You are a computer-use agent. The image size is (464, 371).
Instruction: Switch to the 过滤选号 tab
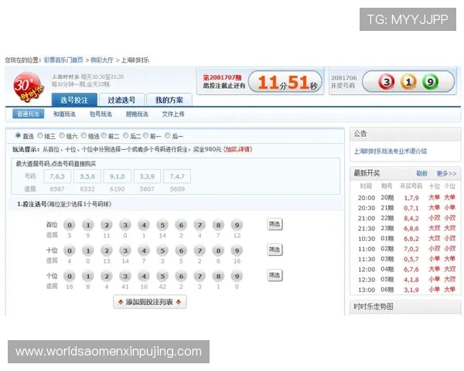(121, 100)
